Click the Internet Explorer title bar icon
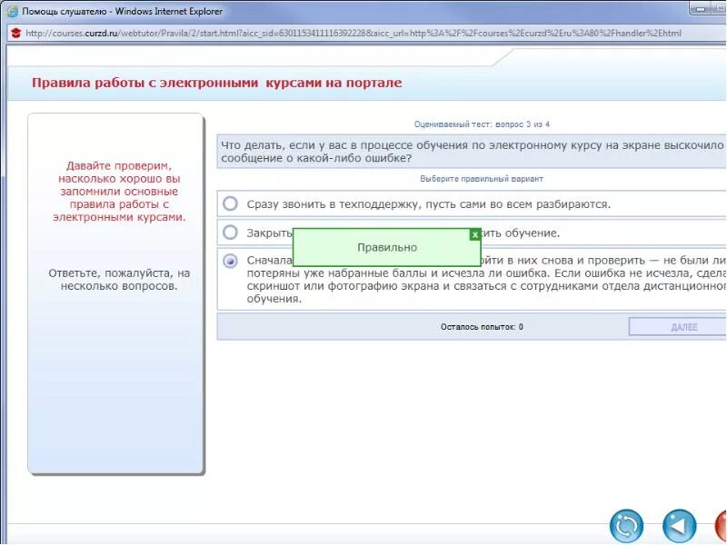727x545 pixels. [x=13, y=11]
